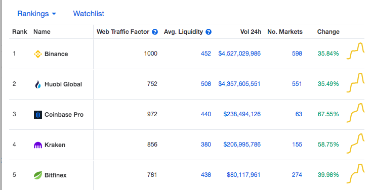Click the Avg. Liquidity help icon

[209, 32]
